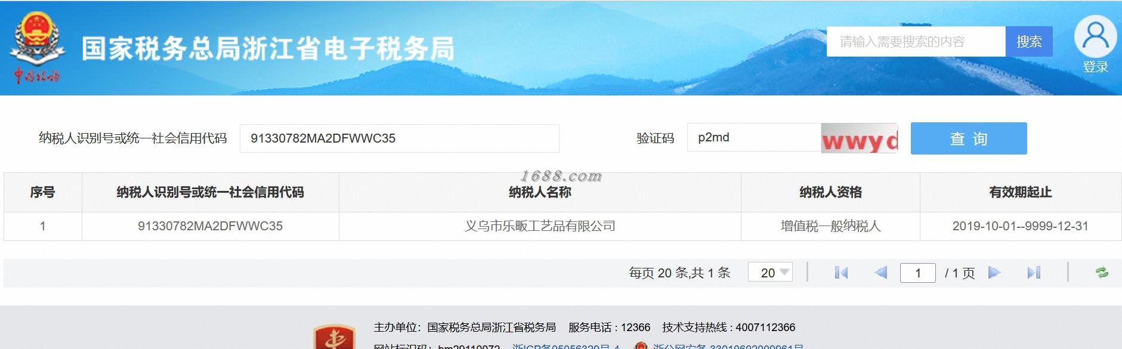Focus the site search input box
Image resolution: width=1122 pixels, height=349 pixels.
pyautogui.click(x=916, y=42)
